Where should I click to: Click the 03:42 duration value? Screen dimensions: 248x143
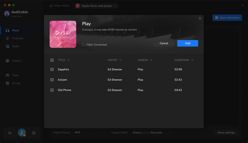click(178, 90)
